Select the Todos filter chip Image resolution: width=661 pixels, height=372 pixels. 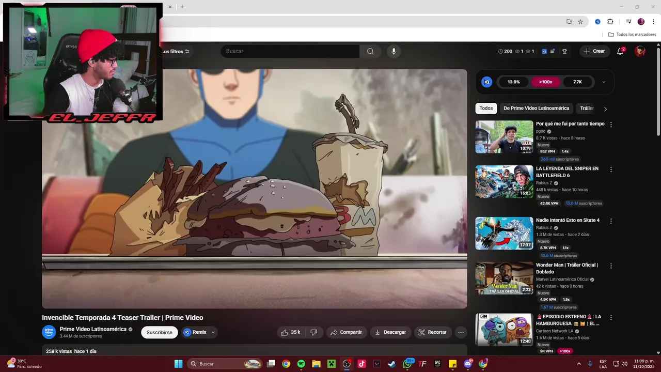(x=486, y=109)
